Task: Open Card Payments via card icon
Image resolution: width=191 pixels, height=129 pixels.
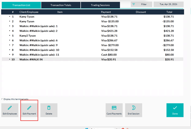Action: coord(114,108)
